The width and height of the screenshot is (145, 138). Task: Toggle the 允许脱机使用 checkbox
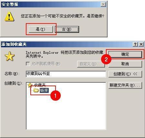tap(28, 64)
